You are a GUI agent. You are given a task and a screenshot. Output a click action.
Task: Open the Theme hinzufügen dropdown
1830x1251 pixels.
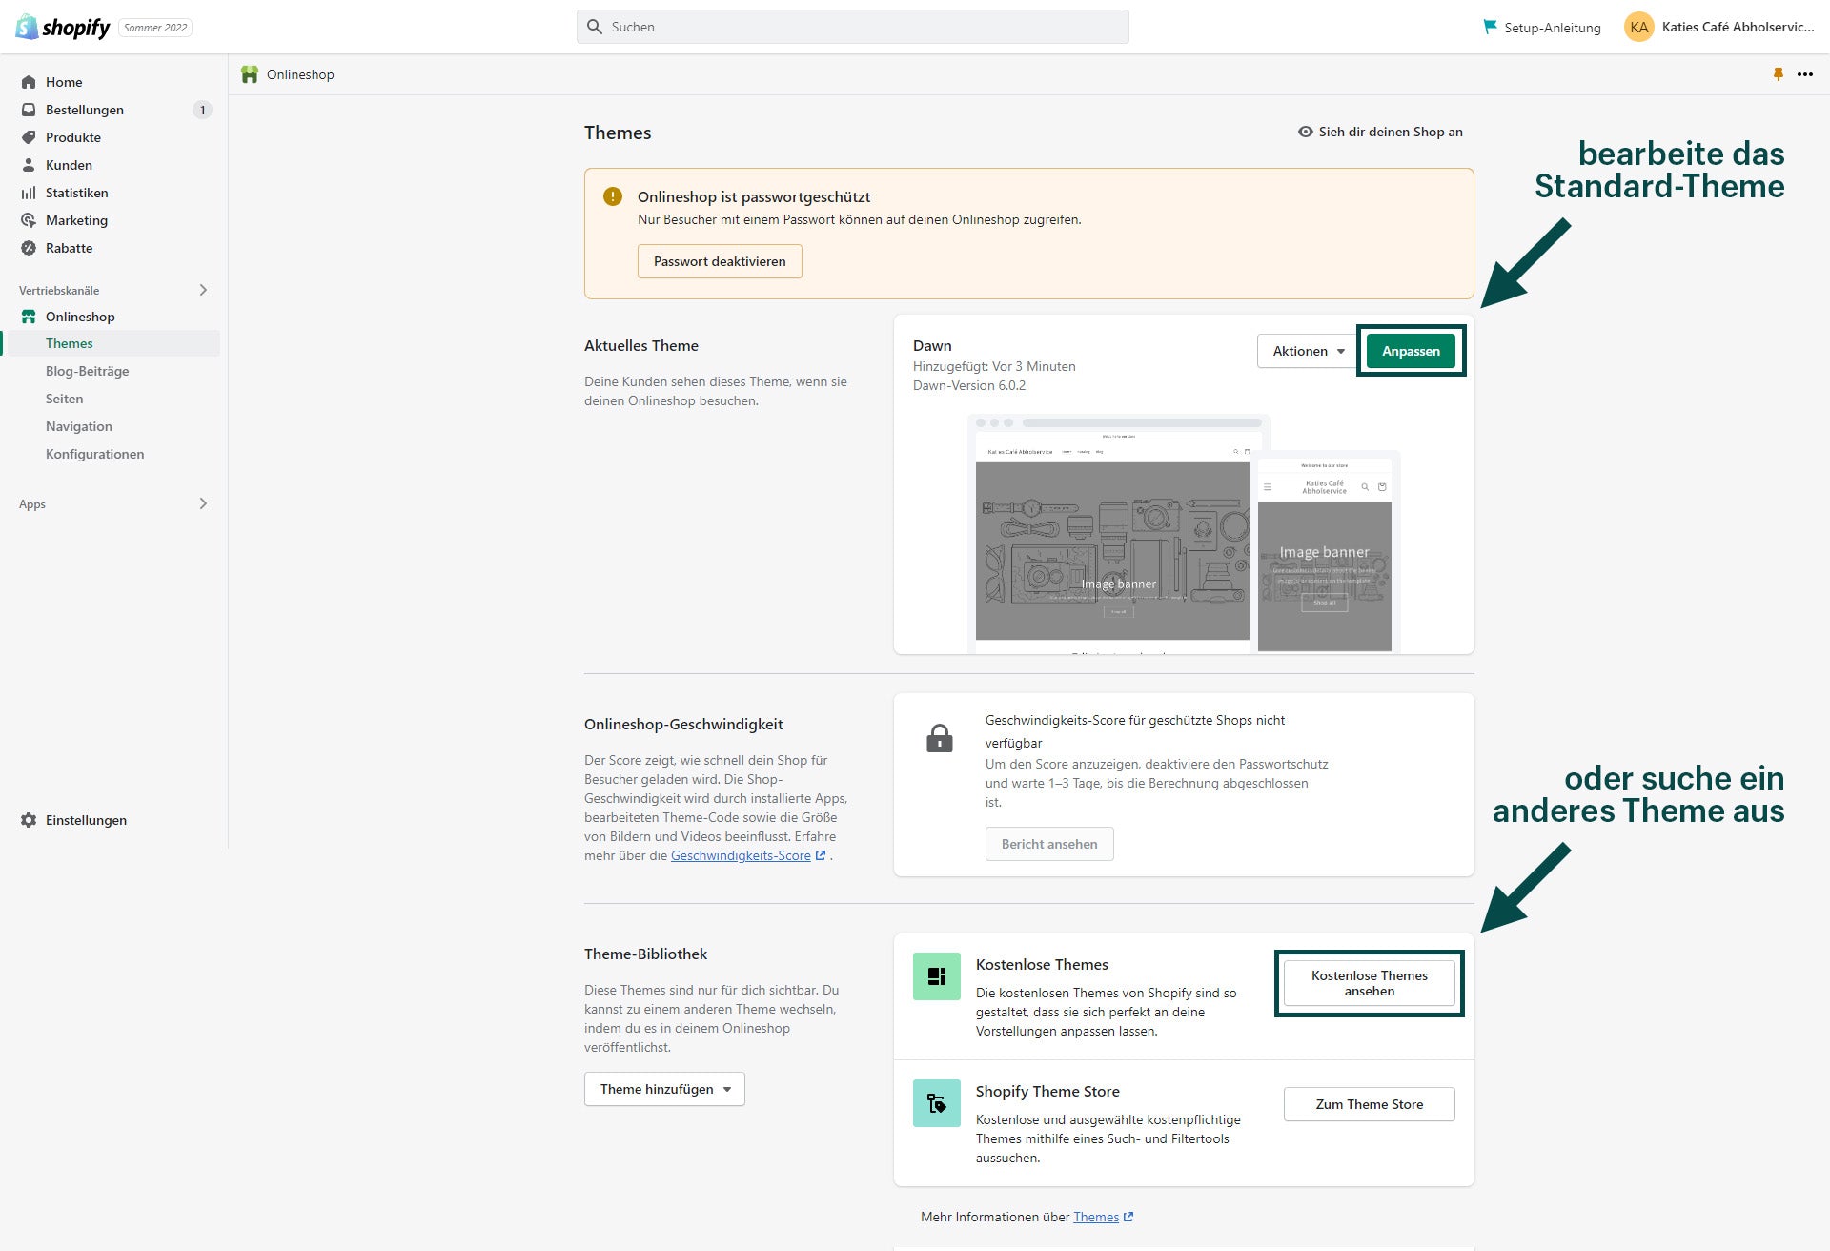(x=664, y=1089)
